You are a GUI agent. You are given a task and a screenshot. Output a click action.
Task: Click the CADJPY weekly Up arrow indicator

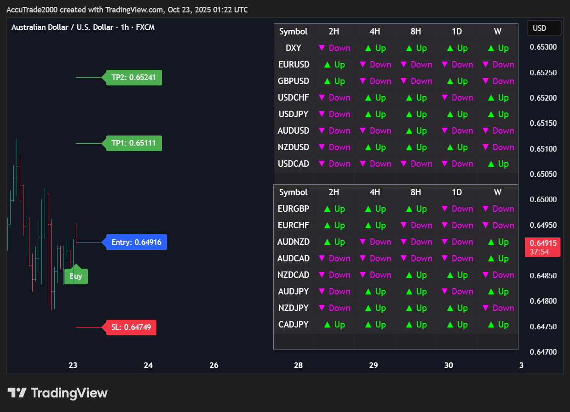[498, 325]
